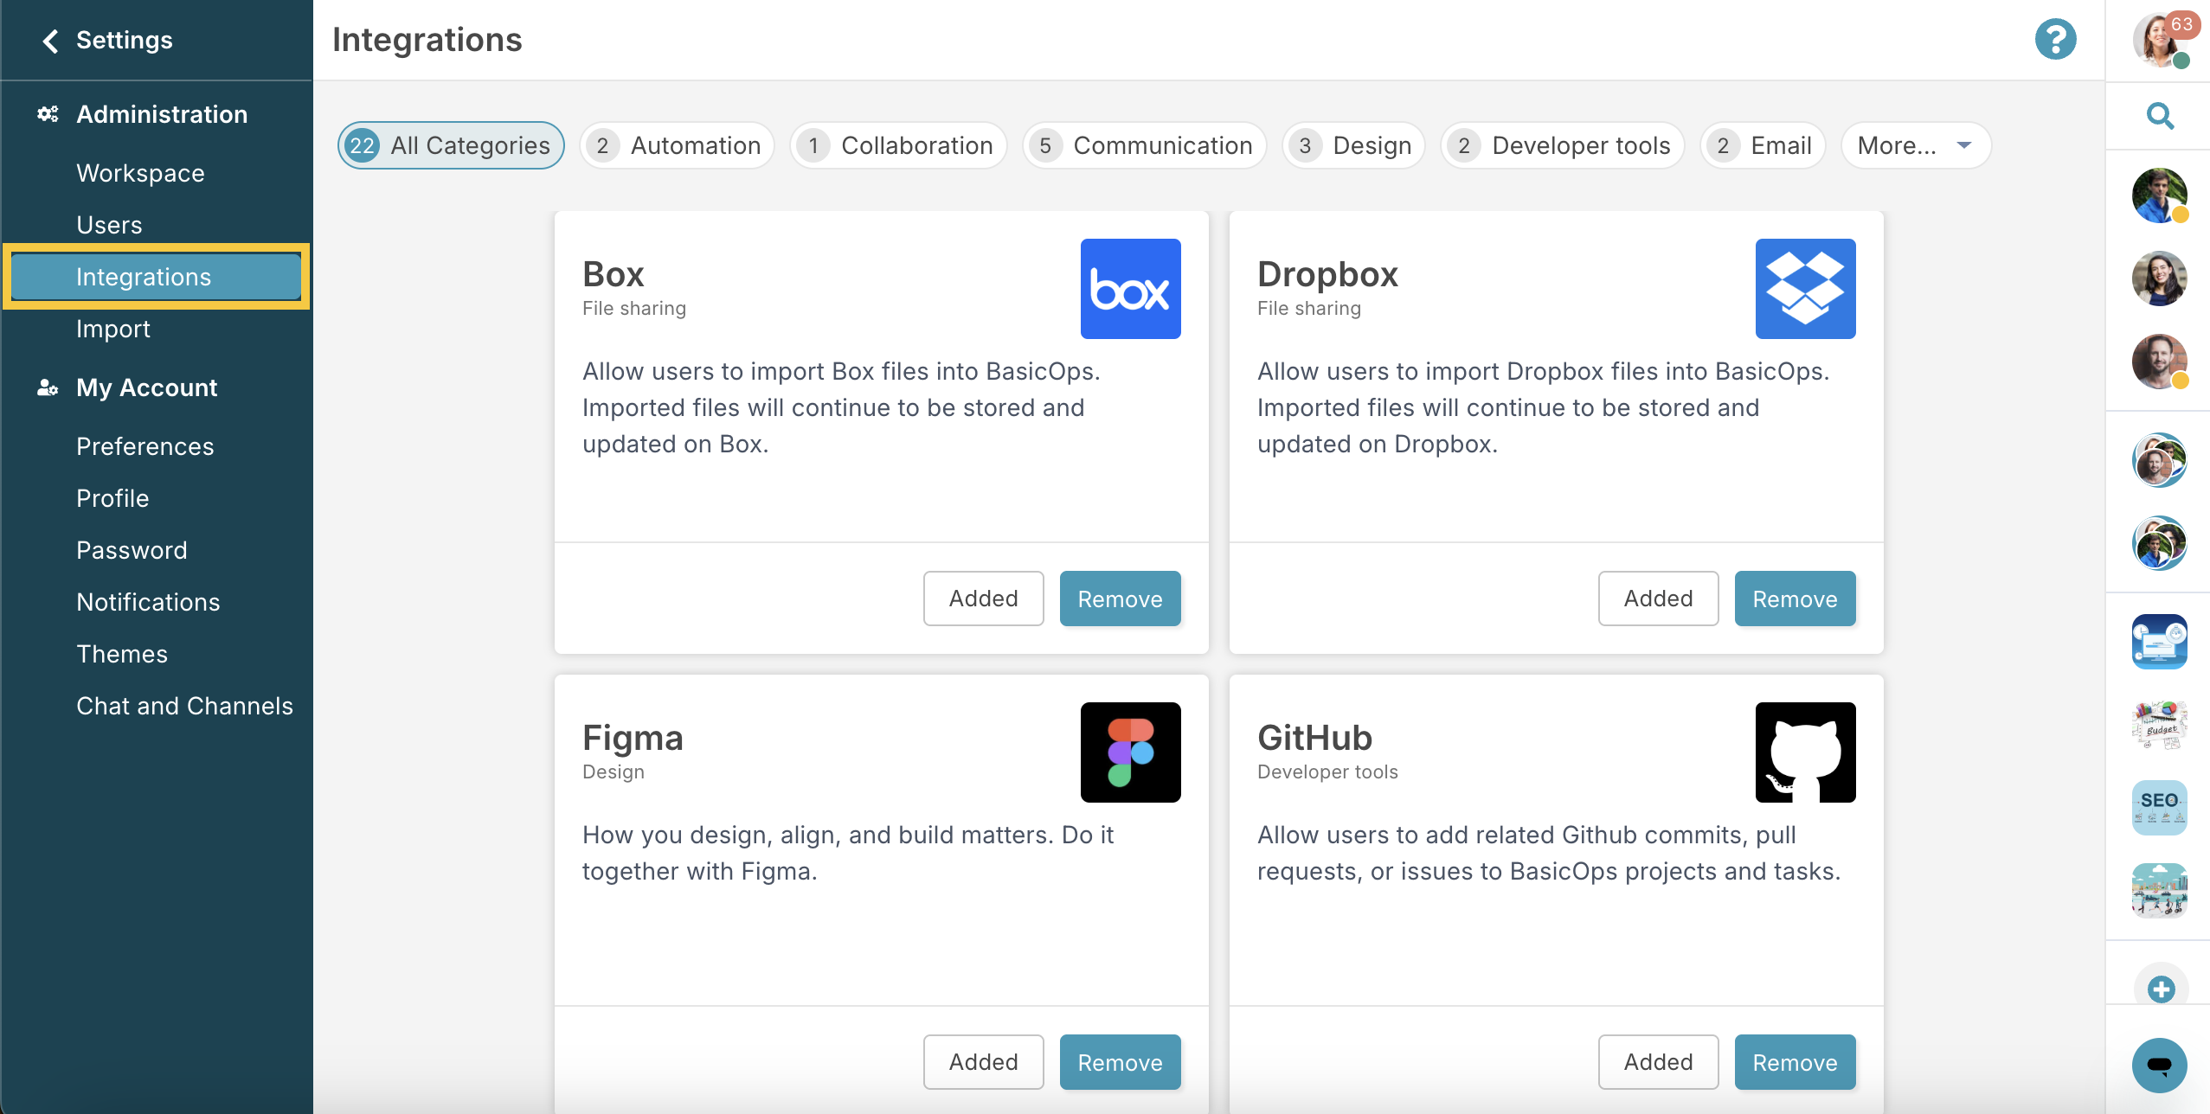Screen dimensions: 2210x1114
Task: Click the Added button on Box card
Action: point(983,599)
